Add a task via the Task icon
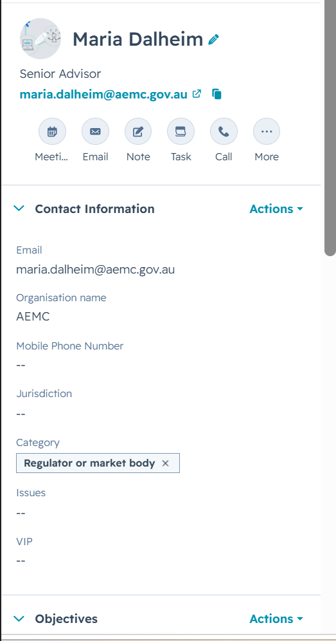 coord(181,131)
